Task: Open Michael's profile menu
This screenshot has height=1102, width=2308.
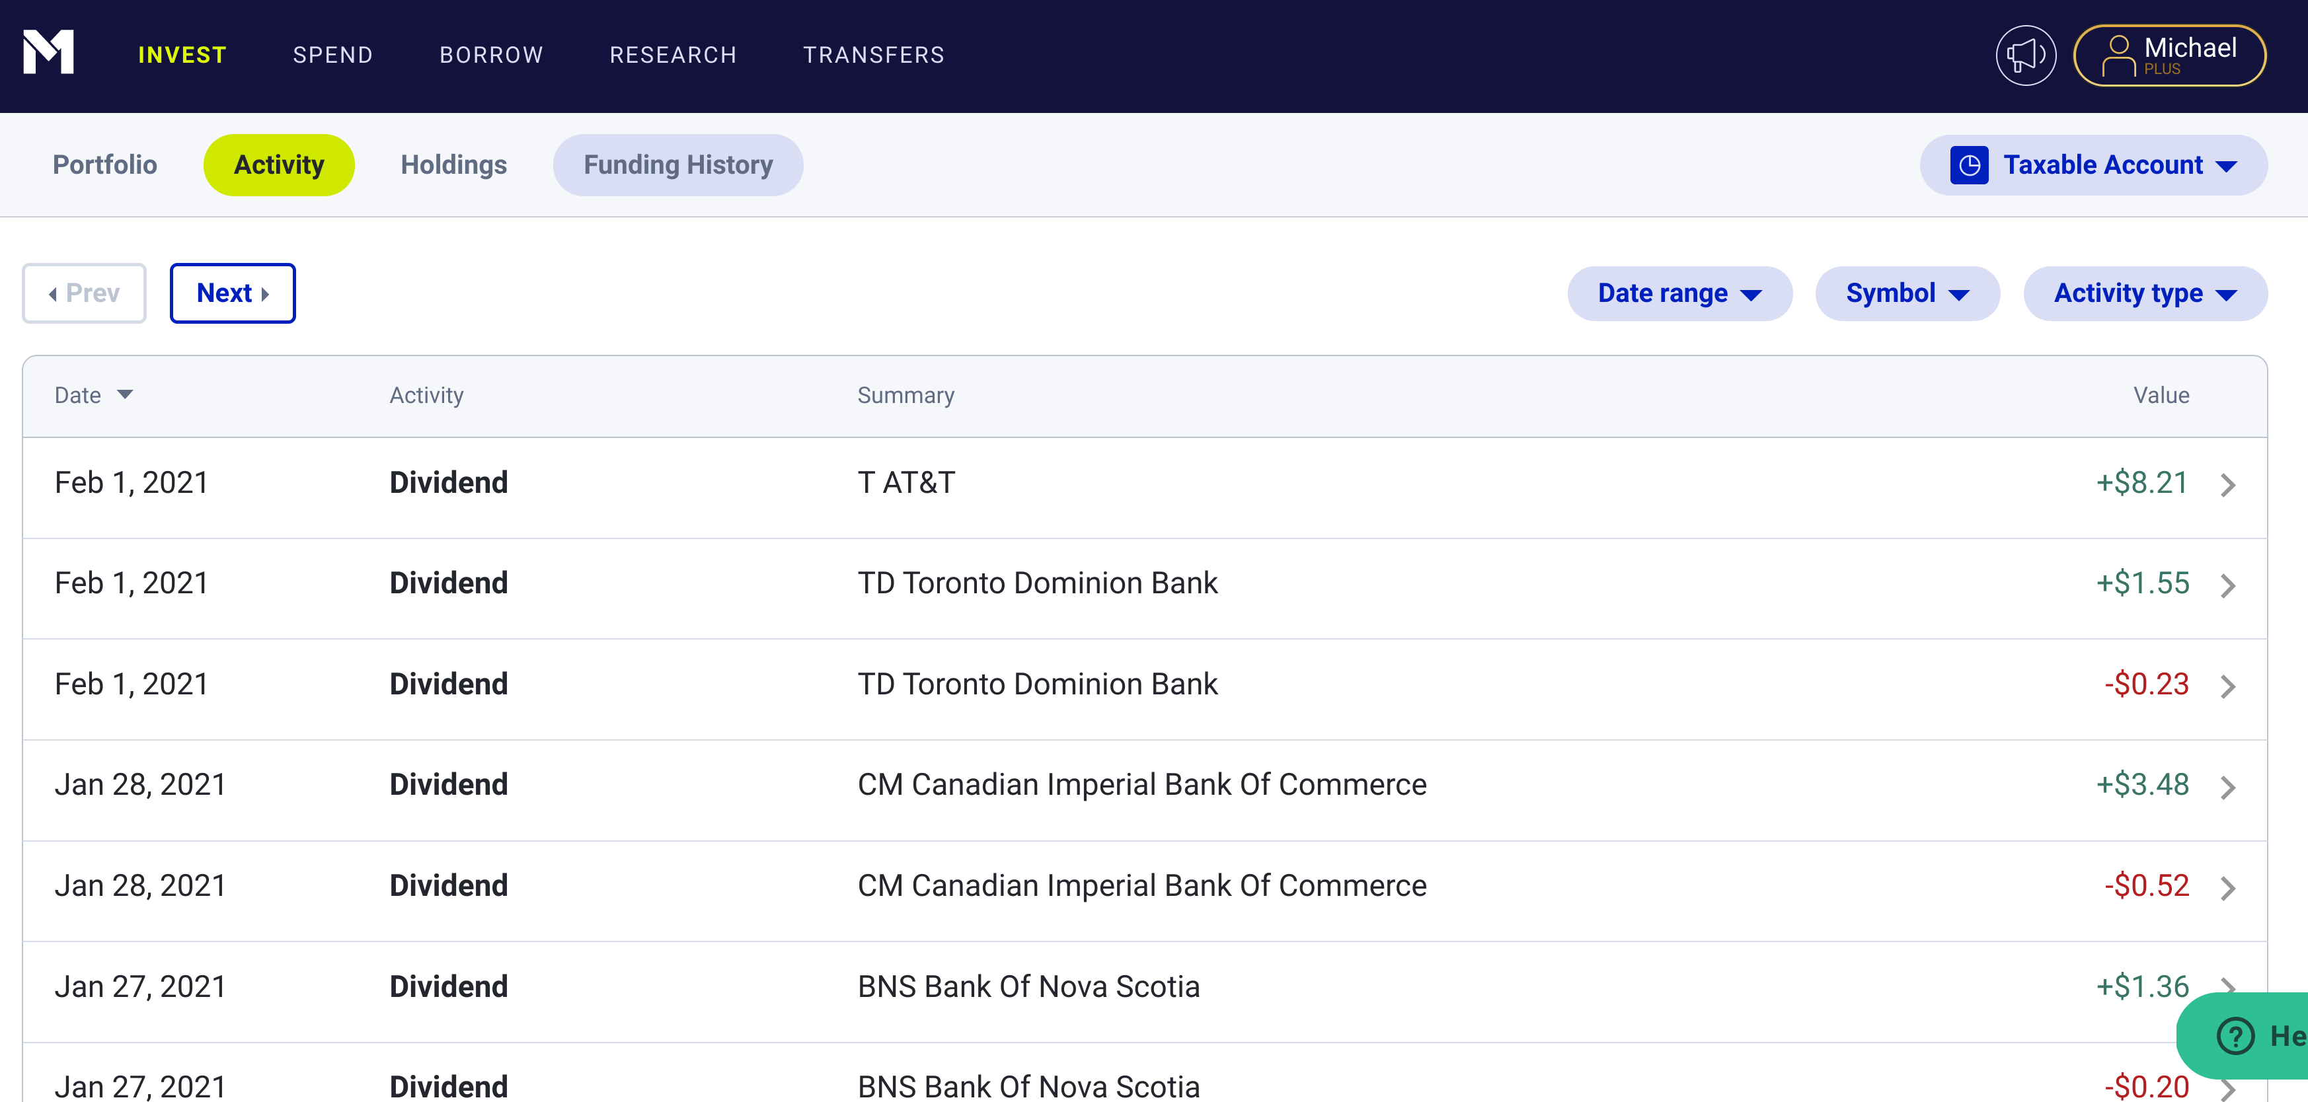Action: click(x=2169, y=55)
